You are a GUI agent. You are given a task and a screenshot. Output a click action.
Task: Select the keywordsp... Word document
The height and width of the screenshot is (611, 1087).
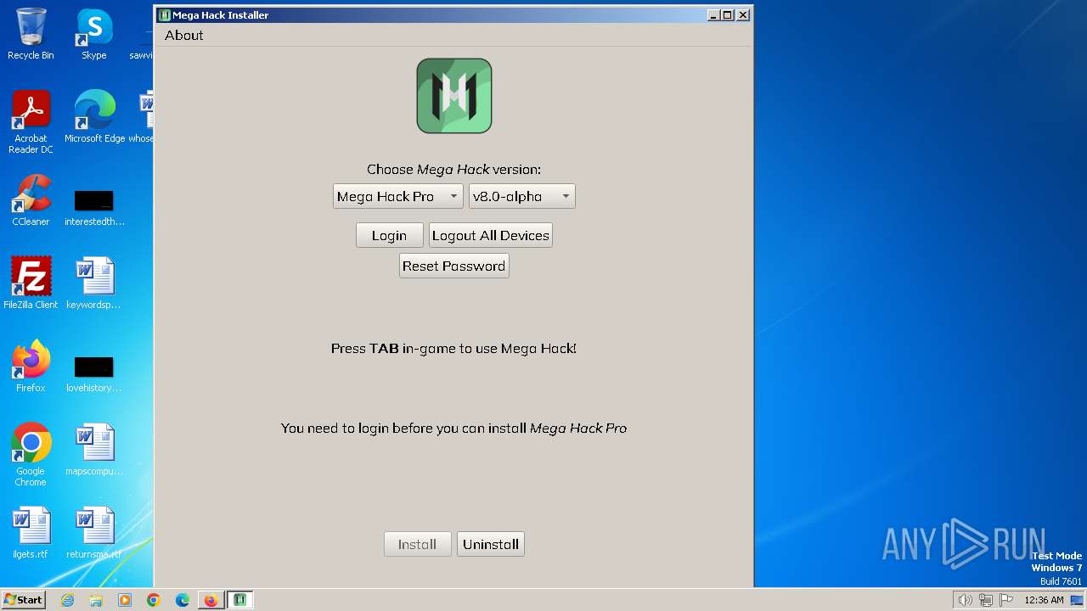(x=94, y=283)
